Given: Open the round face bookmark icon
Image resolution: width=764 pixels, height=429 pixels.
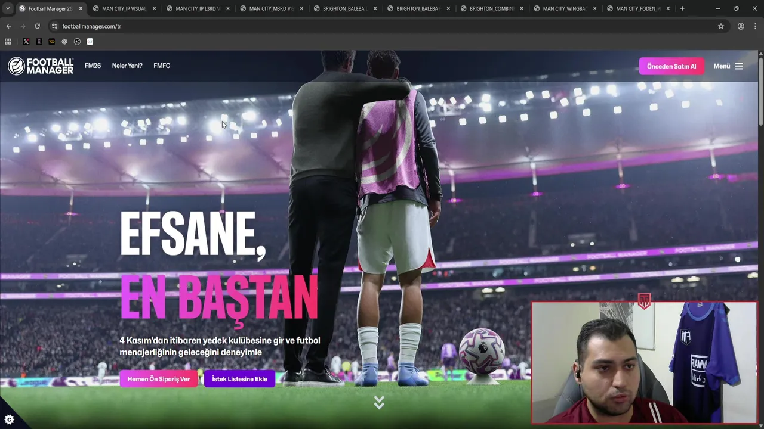Looking at the screenshot, I should click(77, 42).
